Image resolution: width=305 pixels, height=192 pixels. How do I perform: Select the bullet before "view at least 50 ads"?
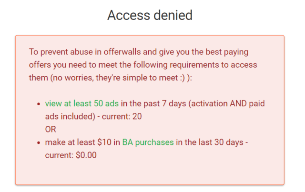coord(39,104)
